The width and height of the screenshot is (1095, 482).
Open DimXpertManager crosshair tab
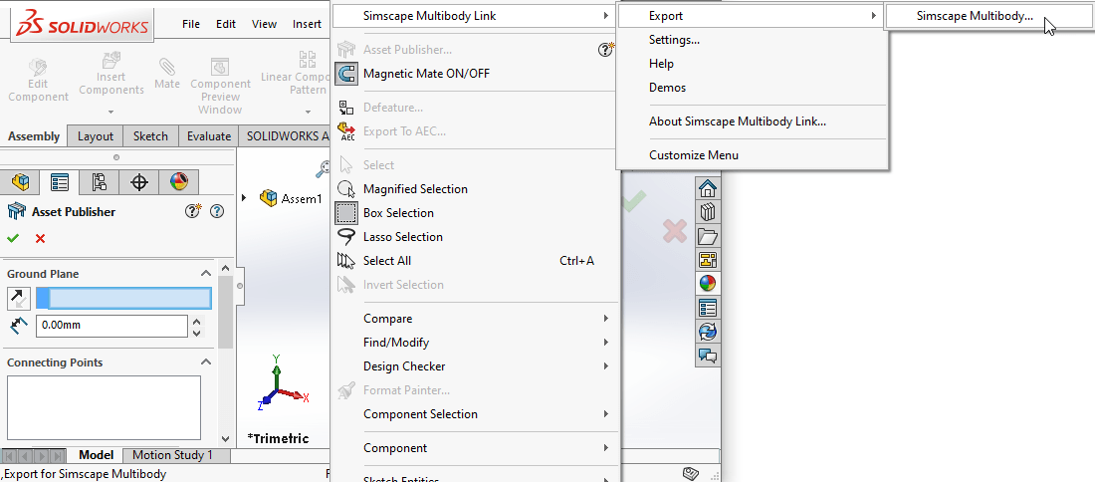139,182
